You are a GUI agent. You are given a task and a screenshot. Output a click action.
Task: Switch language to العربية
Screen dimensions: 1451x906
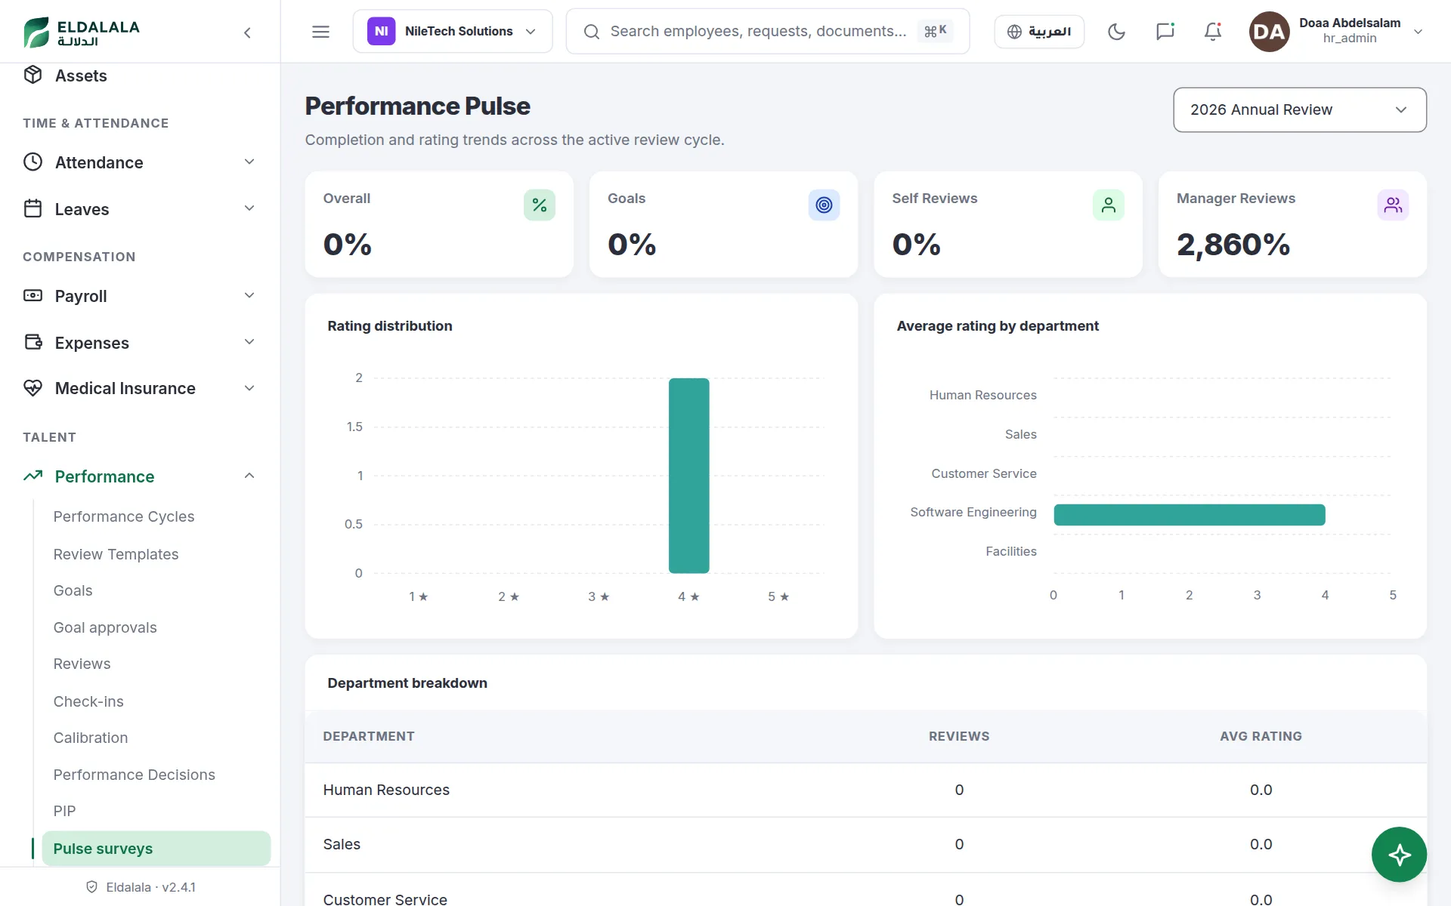(1039, 32)
